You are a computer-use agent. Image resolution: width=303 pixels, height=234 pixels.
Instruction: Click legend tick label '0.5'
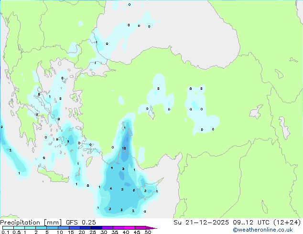pyautogui.click(x=17, y=232)
